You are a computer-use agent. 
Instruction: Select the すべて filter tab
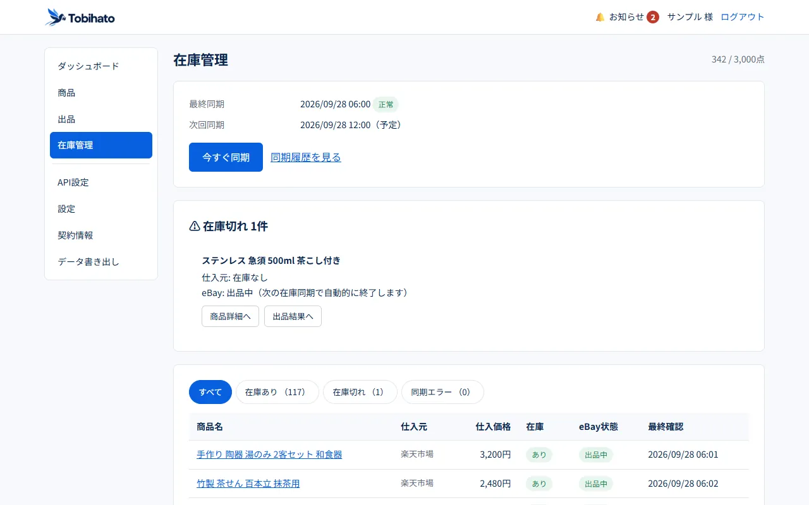pos(210,392)
